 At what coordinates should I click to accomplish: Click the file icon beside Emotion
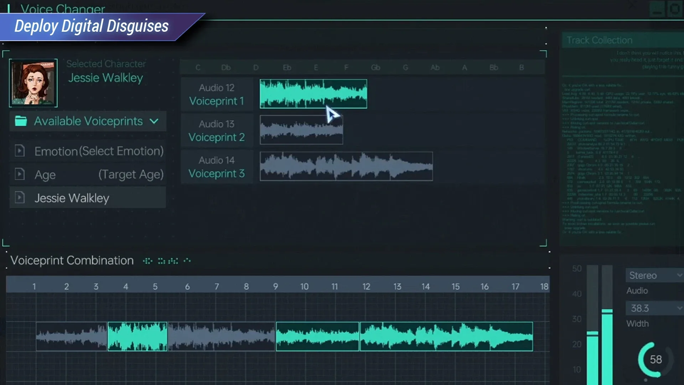(20, 151)
